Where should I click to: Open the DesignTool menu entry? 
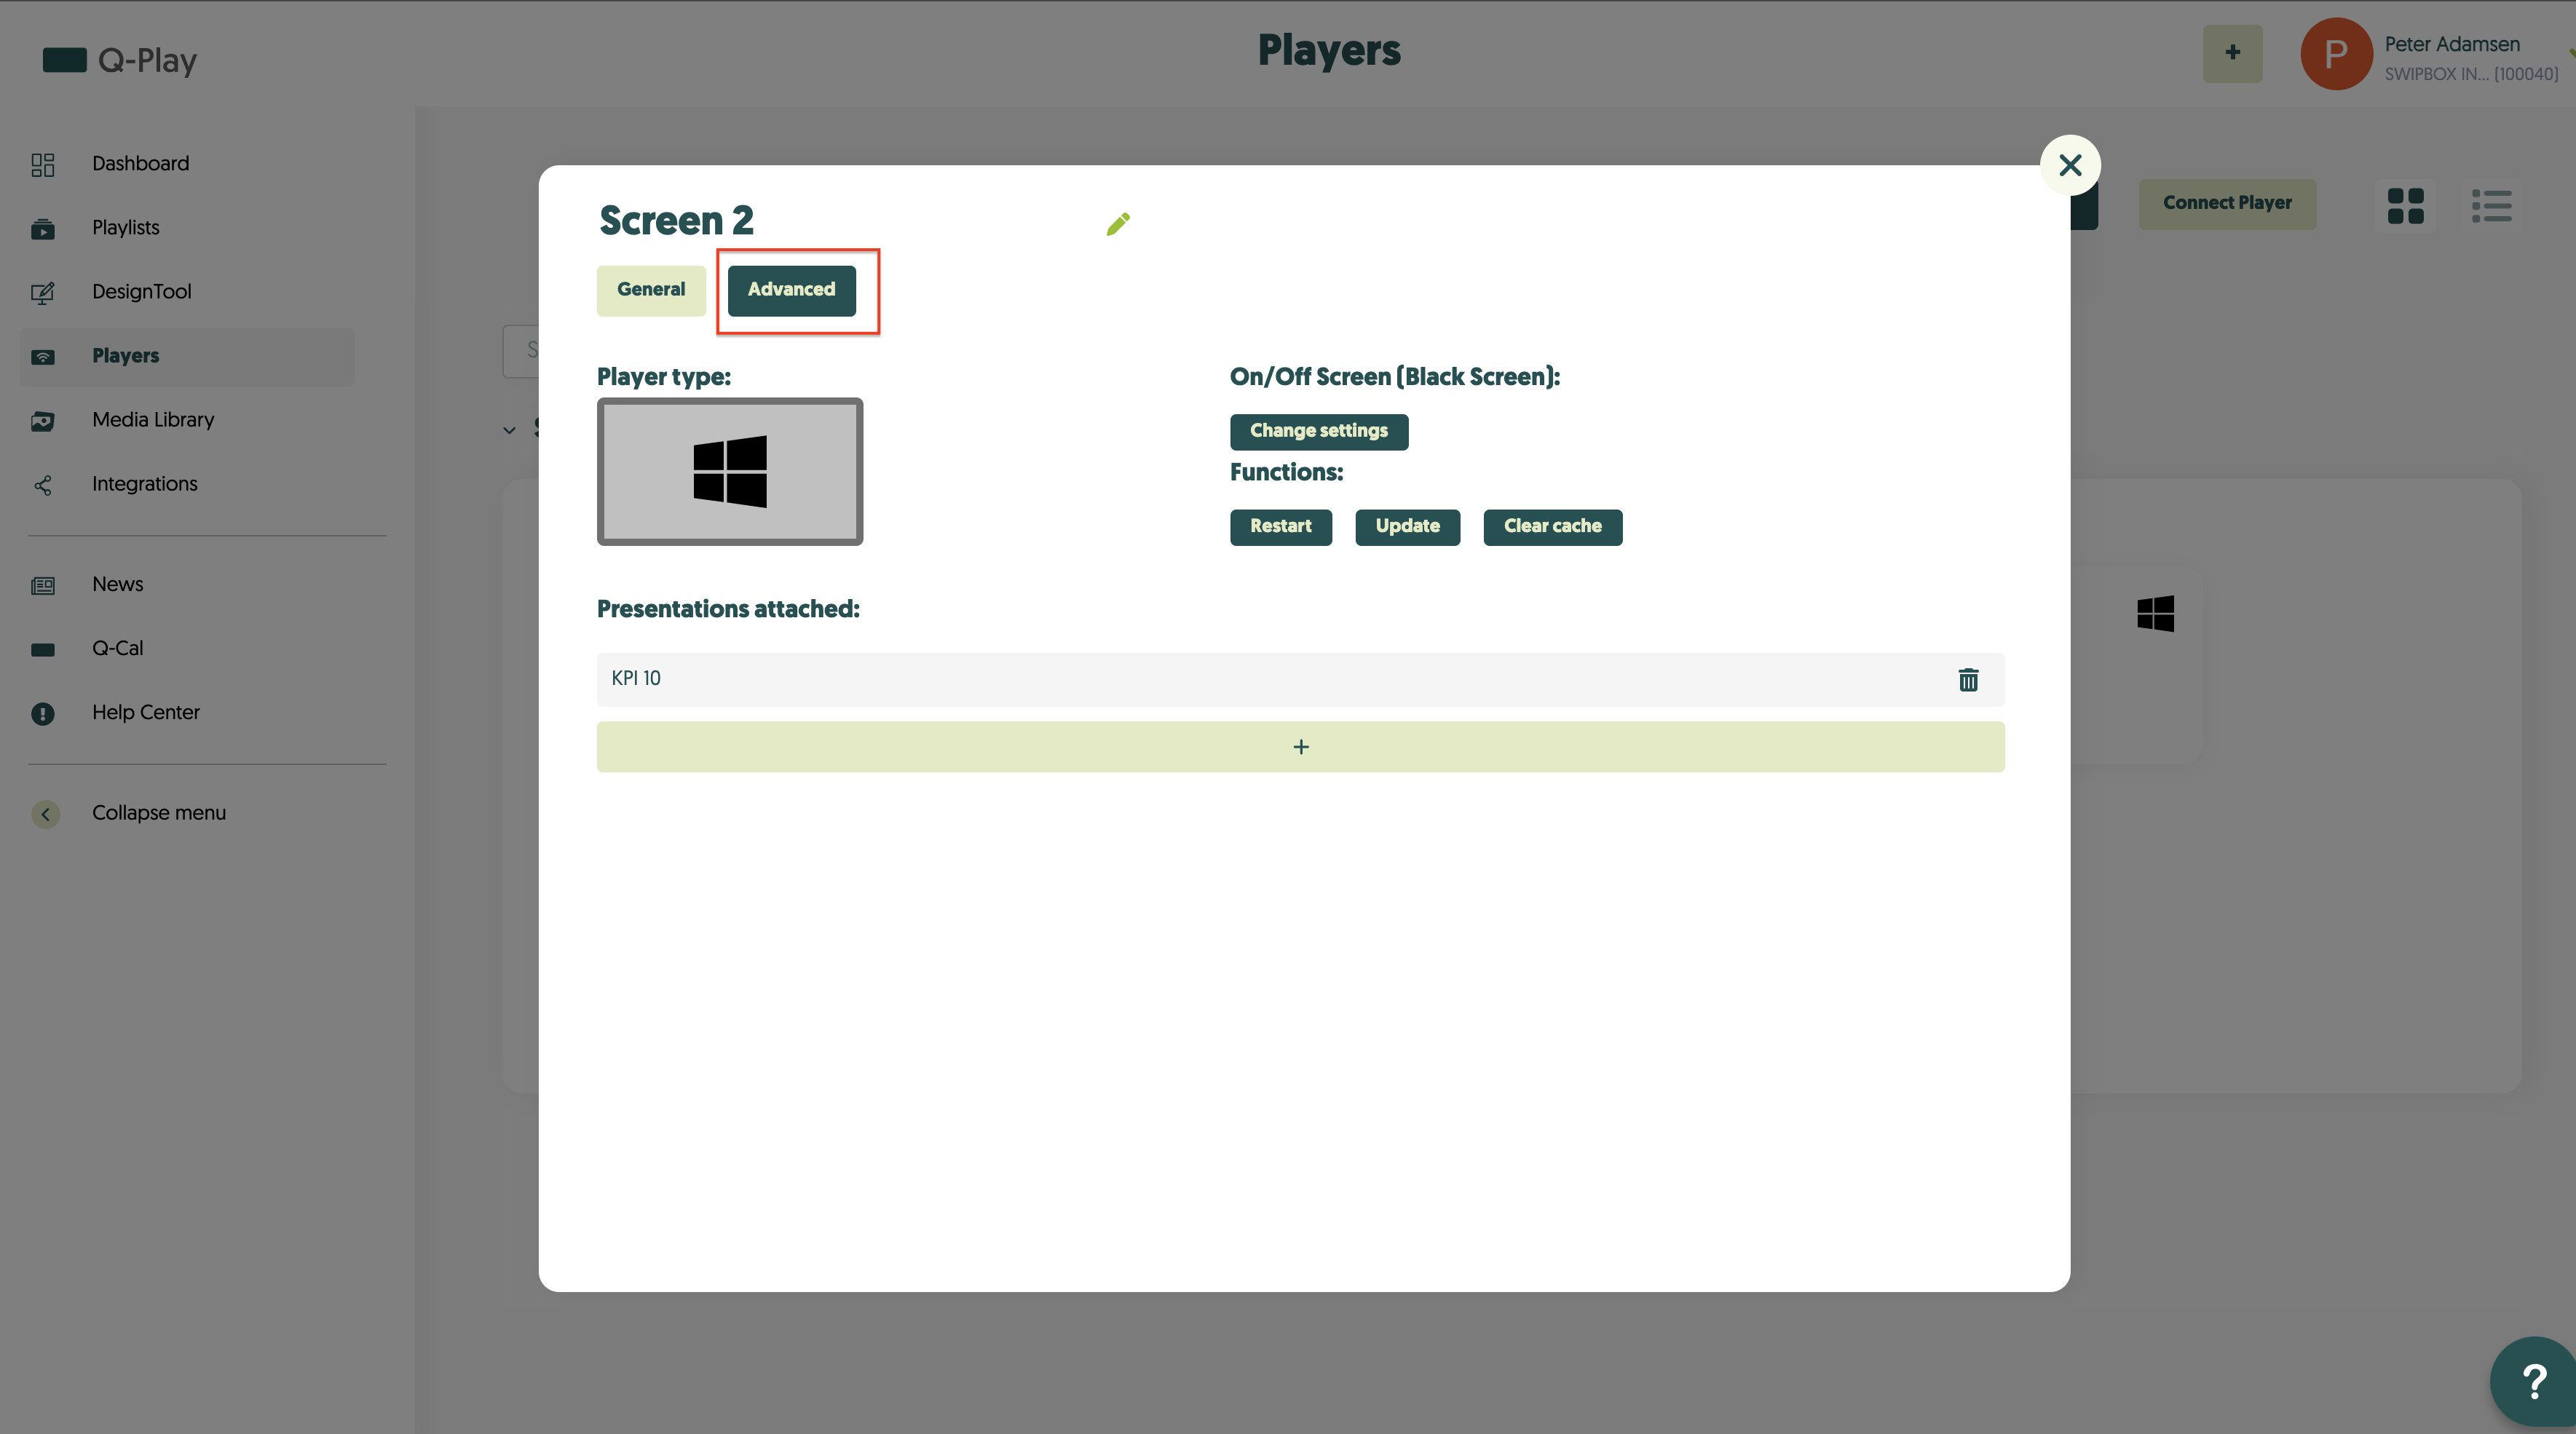[x=142, y=292]
